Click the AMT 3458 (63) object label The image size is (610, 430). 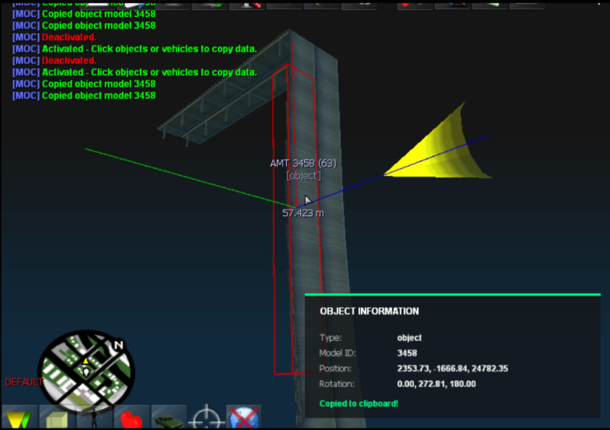coord(303,163)
